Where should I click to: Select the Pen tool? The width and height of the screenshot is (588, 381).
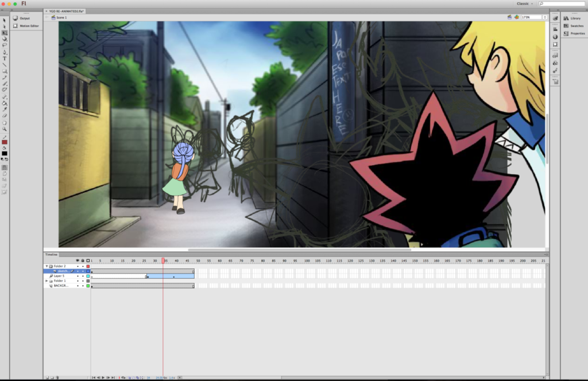tap(5, 52)
